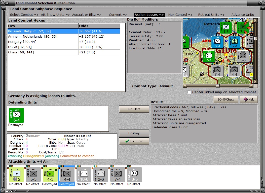Click the yellow Brussels city hex marker

point(220,59)
